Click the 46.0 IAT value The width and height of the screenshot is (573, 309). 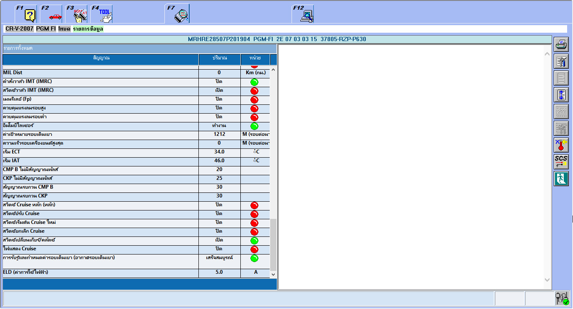[219, 161]
